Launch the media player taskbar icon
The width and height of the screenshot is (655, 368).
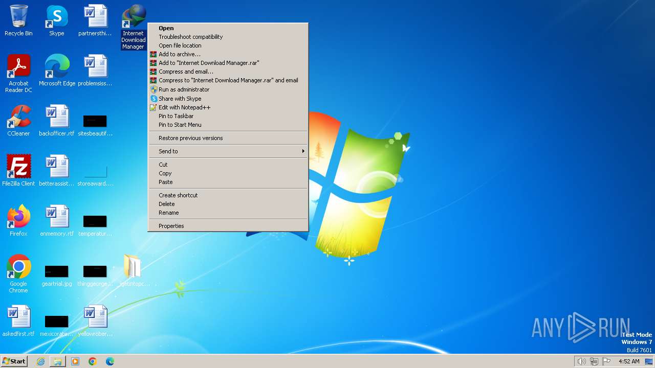(75, 361)
